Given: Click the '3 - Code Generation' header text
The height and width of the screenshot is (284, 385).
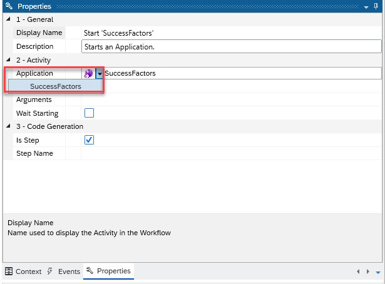Looking at the screenshot, I should (x=49, y=126).
